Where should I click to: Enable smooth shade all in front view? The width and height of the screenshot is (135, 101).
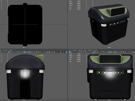[x=24, y=52]
